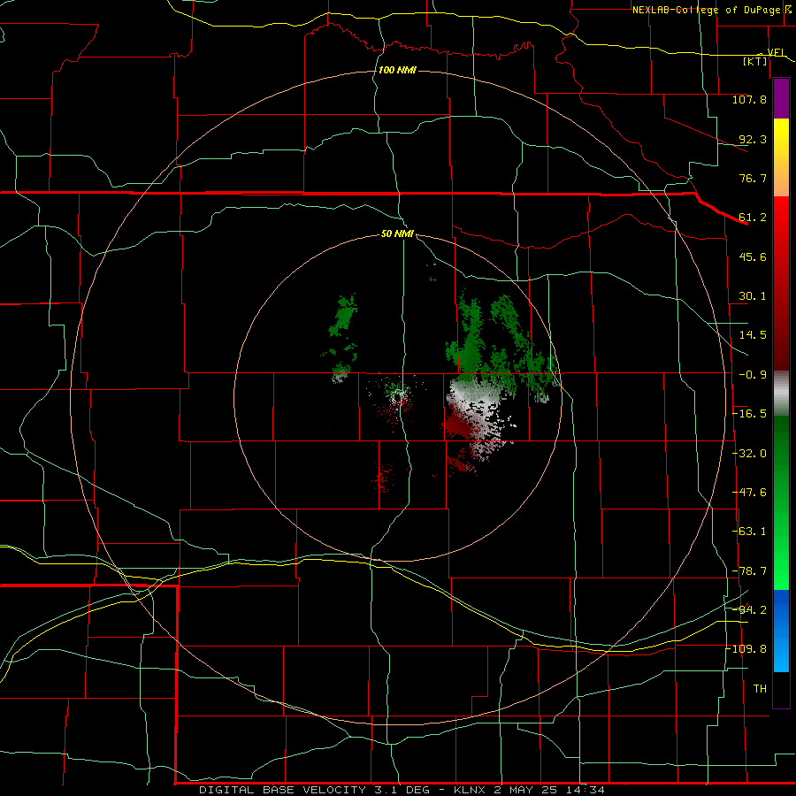Viewport: 796px width, 796px height.
Task: Click the 14:34 timestamp
Action: [586, 790]
